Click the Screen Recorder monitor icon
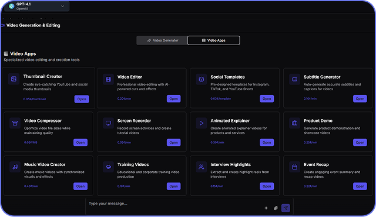 click(108, 123)
